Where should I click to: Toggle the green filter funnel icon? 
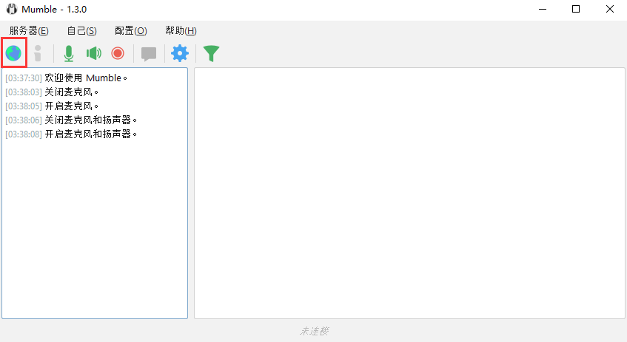[x=211, y=53]
